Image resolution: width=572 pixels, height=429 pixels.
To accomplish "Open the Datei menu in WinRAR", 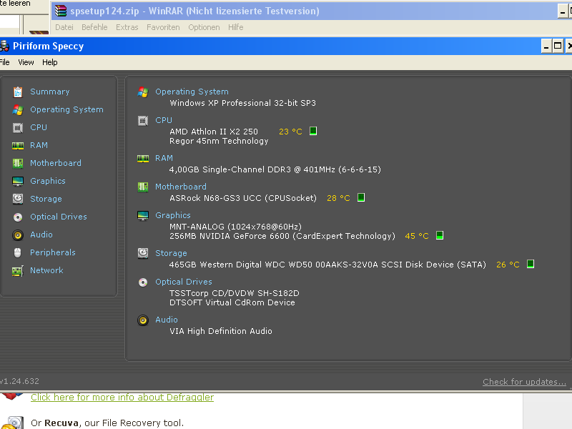I will [64, 27].
